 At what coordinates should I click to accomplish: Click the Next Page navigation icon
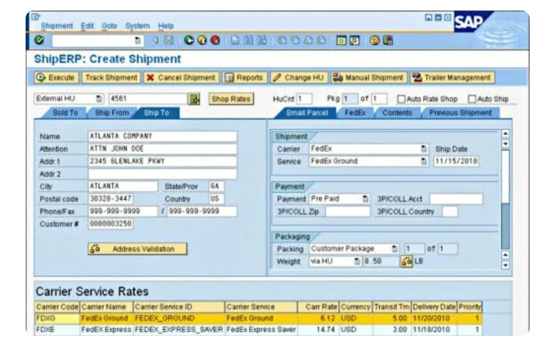[308, 40]
